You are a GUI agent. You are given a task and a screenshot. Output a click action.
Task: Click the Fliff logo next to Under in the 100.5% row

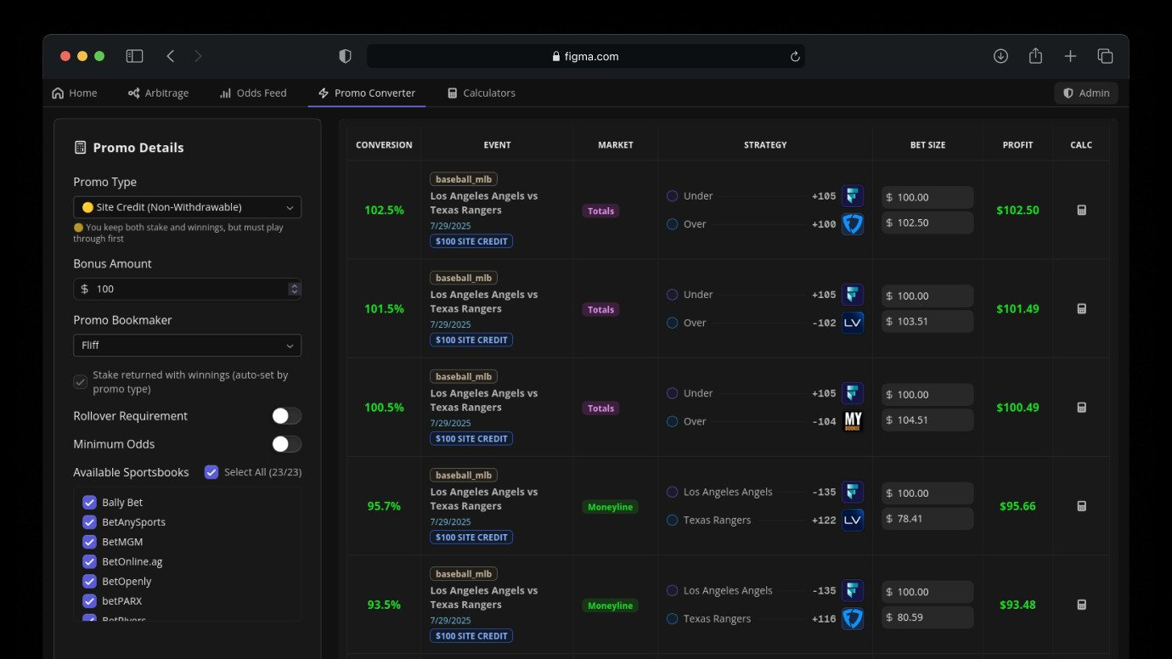coord(853,393)
